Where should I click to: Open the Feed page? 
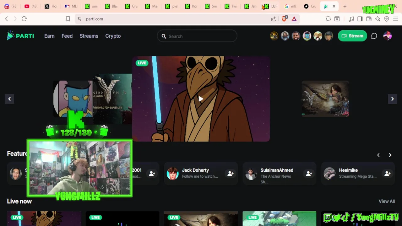(67, 36)
